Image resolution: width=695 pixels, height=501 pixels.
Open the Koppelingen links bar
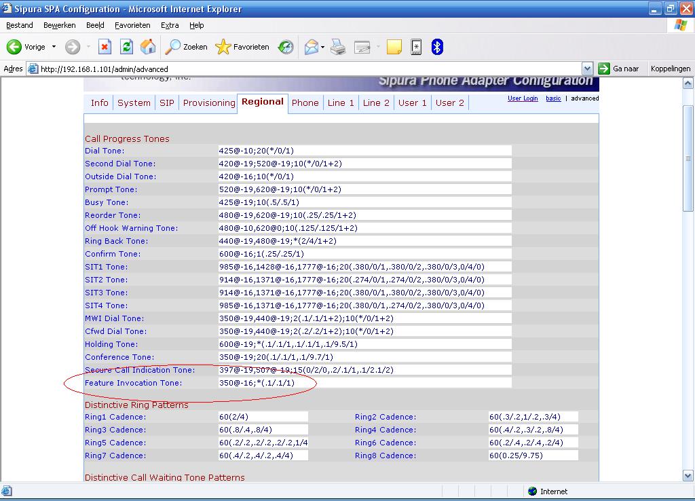670,69
